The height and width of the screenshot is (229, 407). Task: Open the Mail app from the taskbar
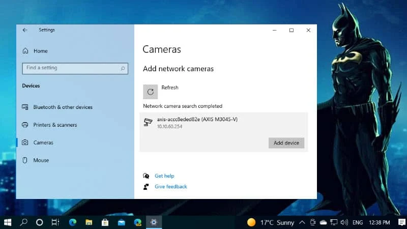point(122,222)
